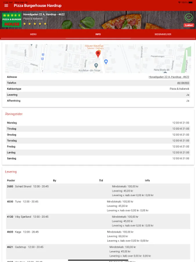Viewport: 196px width, 262px height.
Task: Select the 4621 Gadstrup delivery row
Action: [x=98, y=252]
